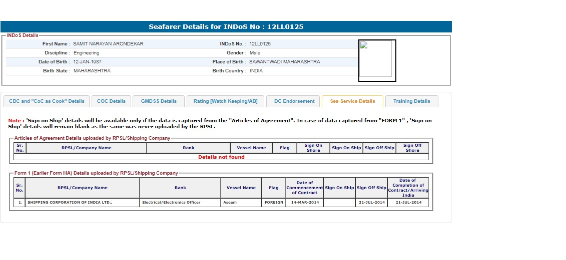The image size is (566, 260).
Task: Click the vessel name Aseem cell
Action: (230, 203)
